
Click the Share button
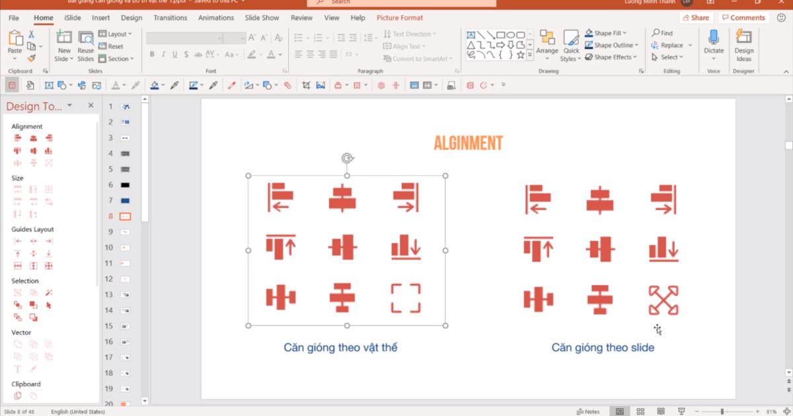point(696,18)
